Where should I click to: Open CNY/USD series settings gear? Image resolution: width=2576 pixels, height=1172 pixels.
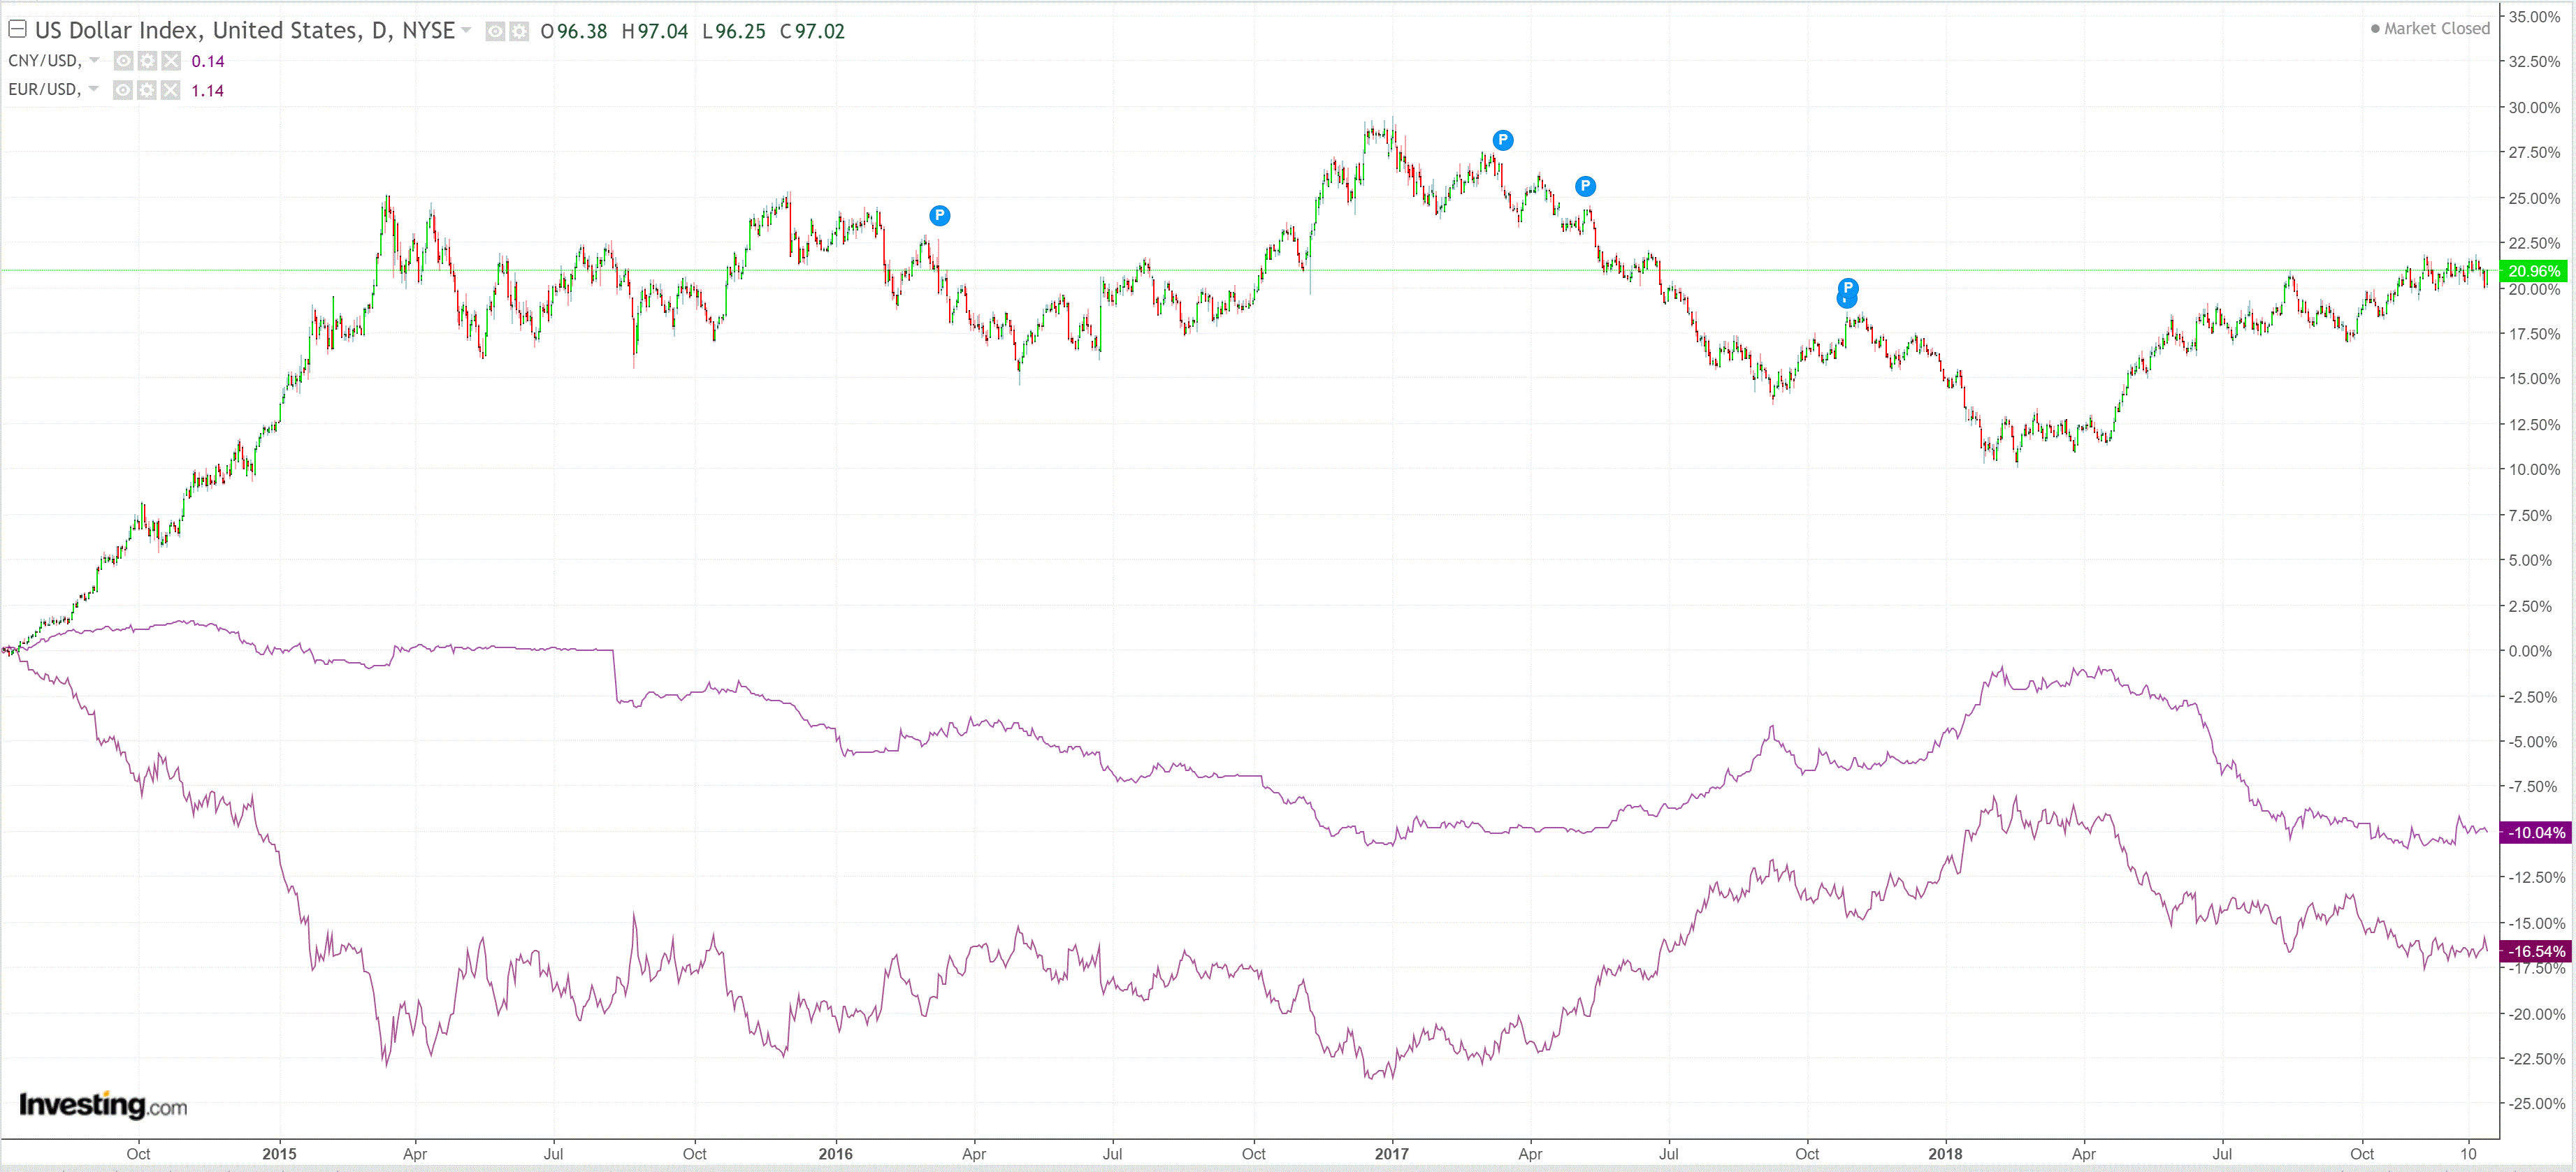point(147,61)
